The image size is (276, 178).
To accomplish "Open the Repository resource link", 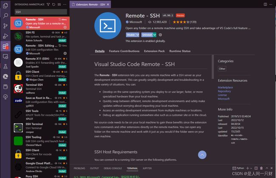I will point(224,91).
